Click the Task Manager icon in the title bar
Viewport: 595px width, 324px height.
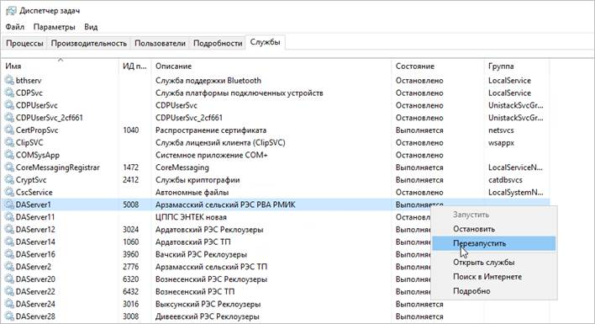click(11, 11)
